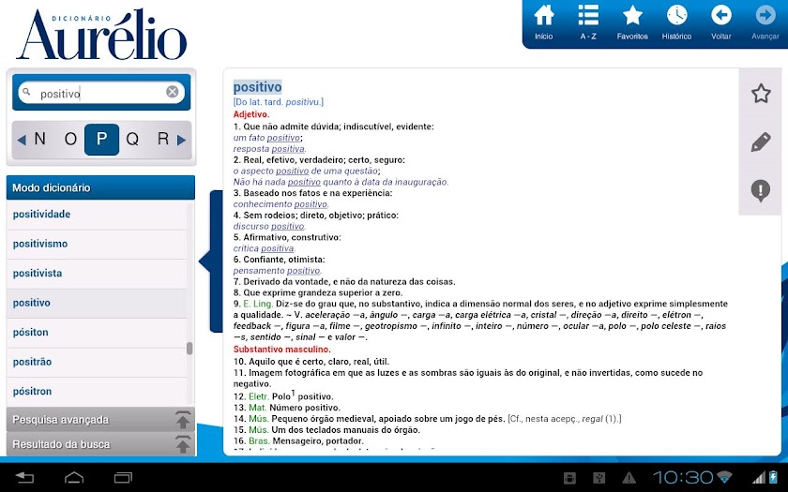This screenshot has width=788, height=492.
Task: Follow underlined positivo in 'conhecimento positivo'
Action: click(311, 204)
